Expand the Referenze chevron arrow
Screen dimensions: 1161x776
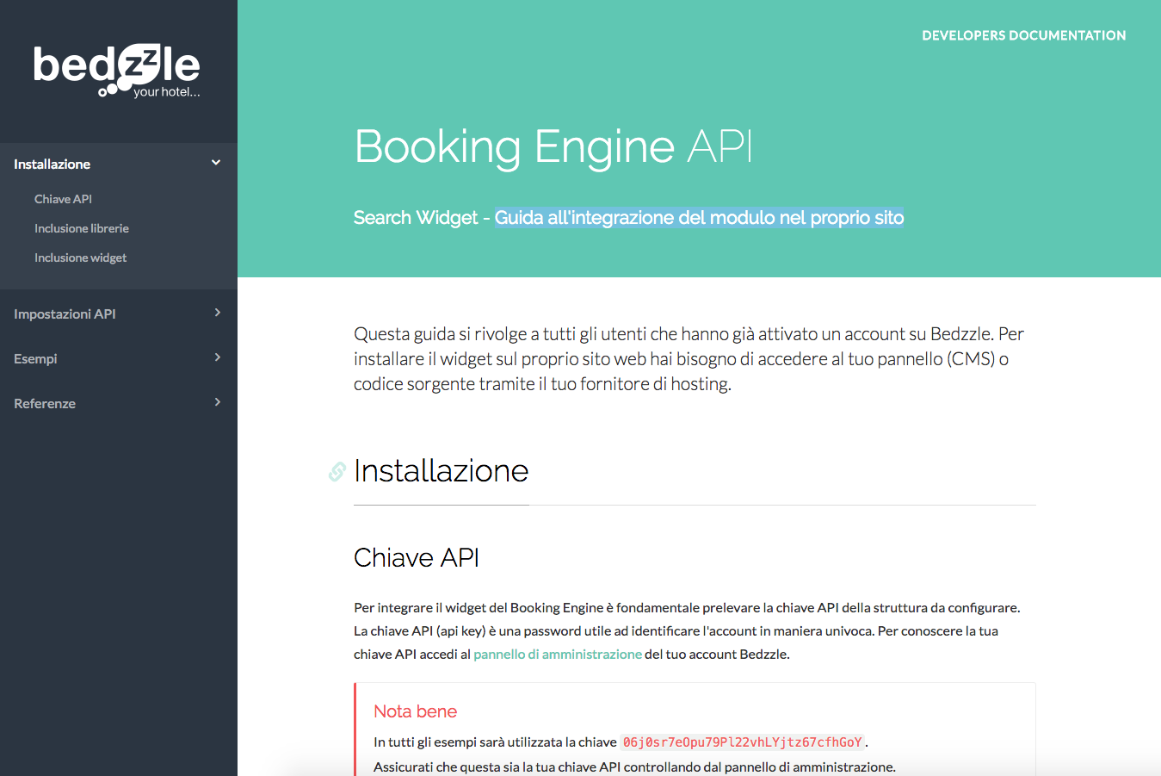[x=218, y=402]
